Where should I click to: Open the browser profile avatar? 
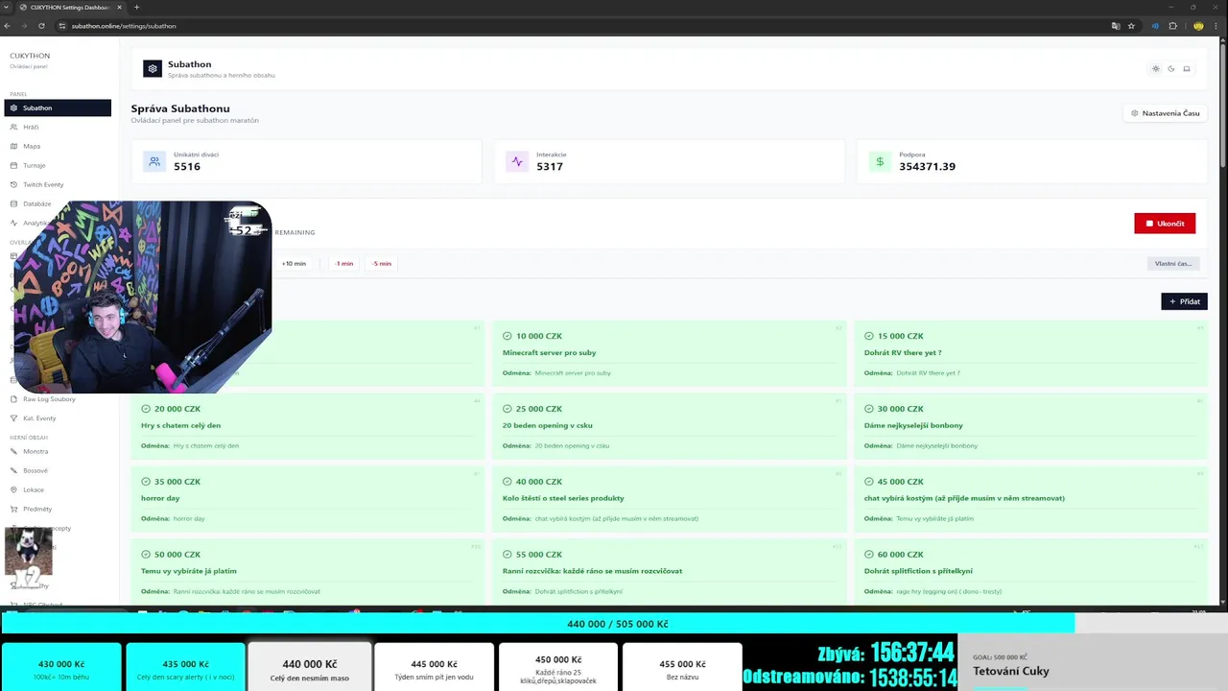[x=1198, y=26]
